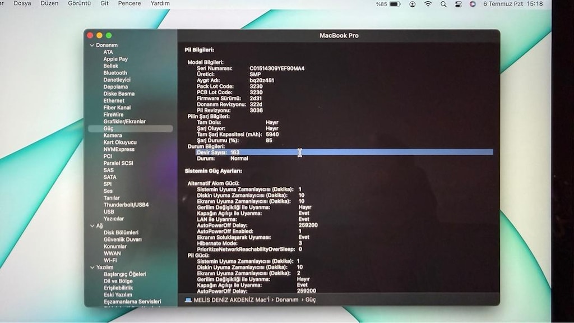Select FireWire in the sidebar
The height and width of the screenshot is (323, 574).
[x=113, y=114]
